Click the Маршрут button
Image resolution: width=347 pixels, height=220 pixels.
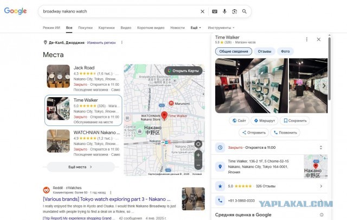264,121
